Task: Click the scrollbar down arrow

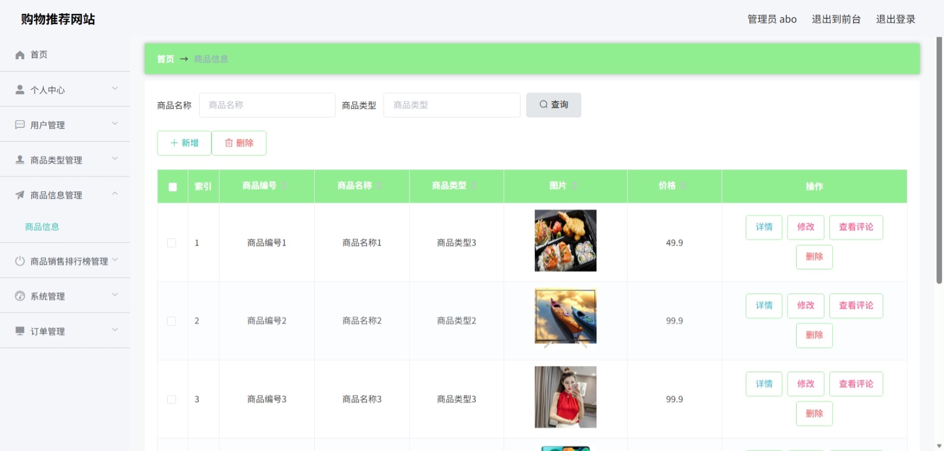Action: pyautogui.click(x=939, y=446)
